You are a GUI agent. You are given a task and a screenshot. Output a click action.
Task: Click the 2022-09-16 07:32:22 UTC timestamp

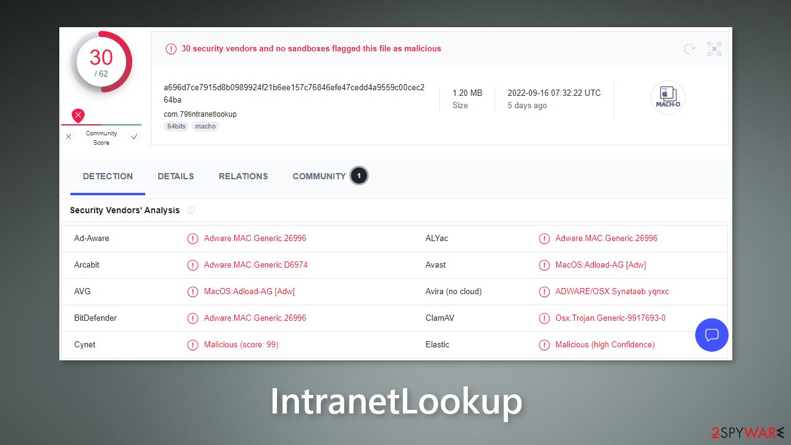pos(554,93)
